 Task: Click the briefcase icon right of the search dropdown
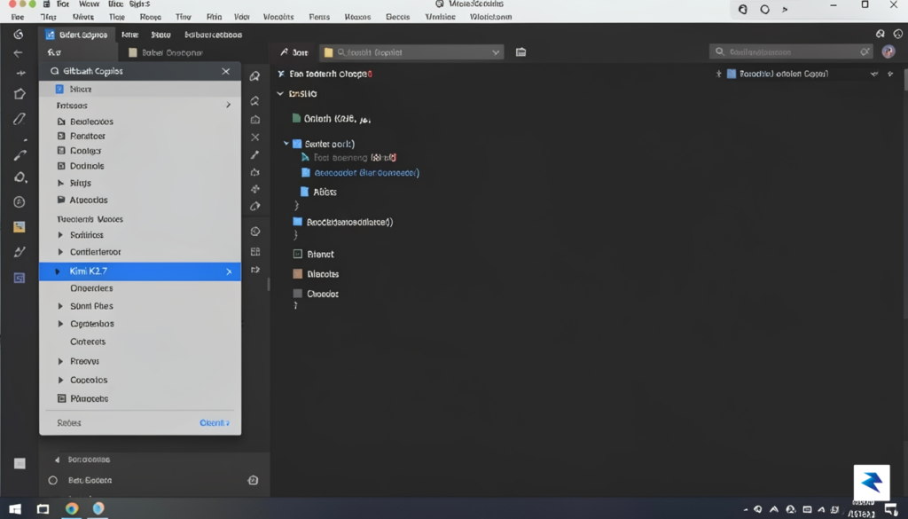(521, 52)
